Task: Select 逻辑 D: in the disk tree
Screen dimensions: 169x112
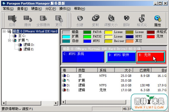Action: (29, 45)
